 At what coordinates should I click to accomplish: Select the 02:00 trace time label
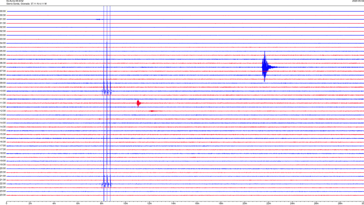point(3,27)
